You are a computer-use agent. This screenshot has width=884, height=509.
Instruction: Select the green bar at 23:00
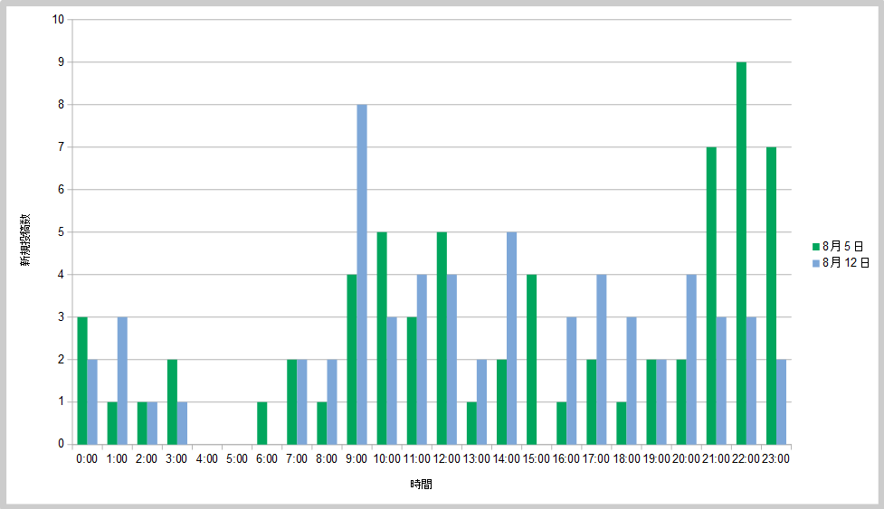pyautogui.click(x=771, y=296)
